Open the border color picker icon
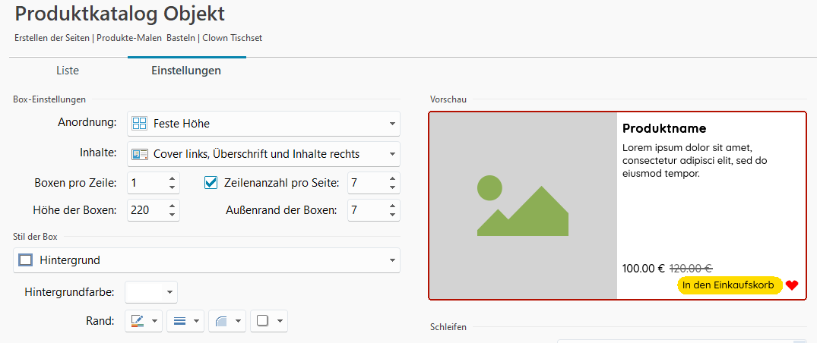Viewport: 817px width, 343px height. (138, 321)
